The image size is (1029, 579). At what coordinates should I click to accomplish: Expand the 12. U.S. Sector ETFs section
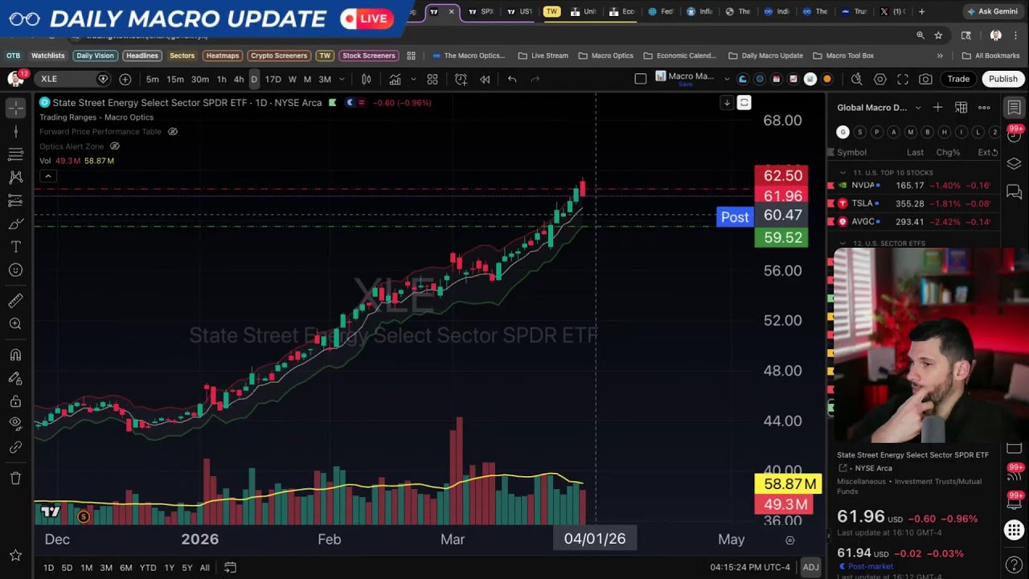[842, 244]
